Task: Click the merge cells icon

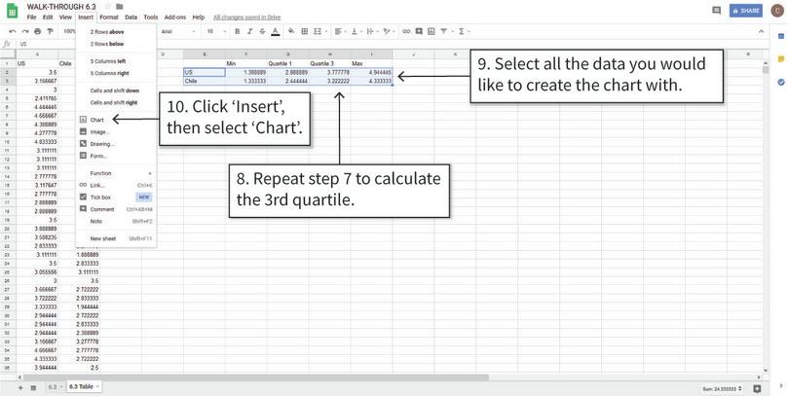Action: tap(318, 31)
